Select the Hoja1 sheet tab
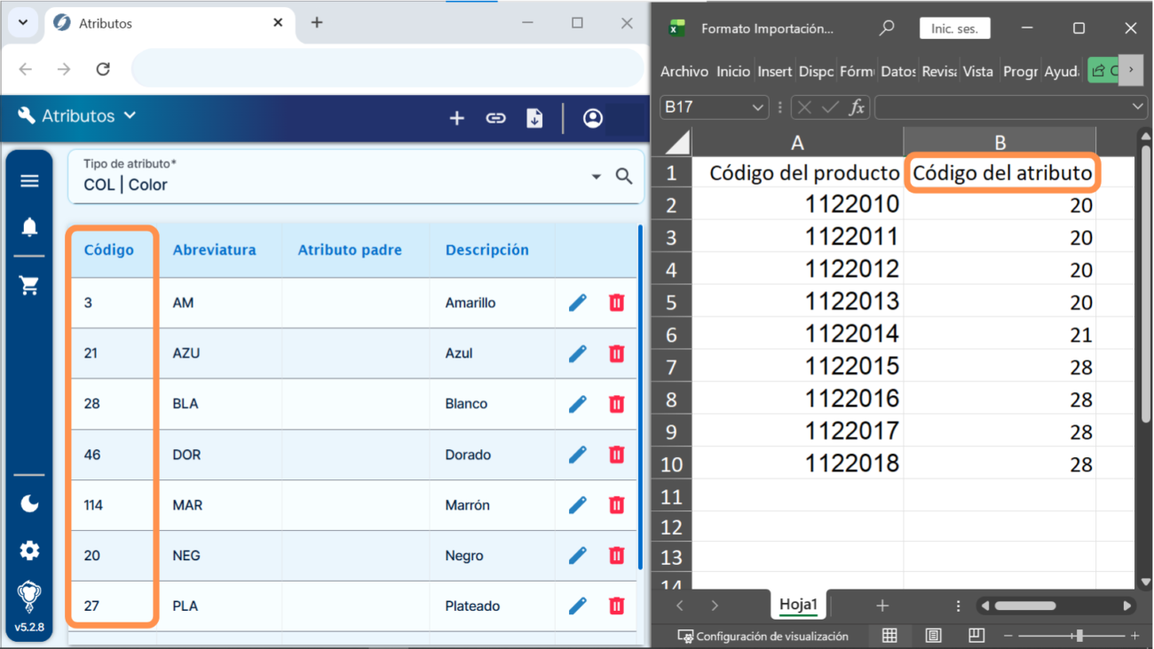This screenshot has height=649, width=1154. 798,605
